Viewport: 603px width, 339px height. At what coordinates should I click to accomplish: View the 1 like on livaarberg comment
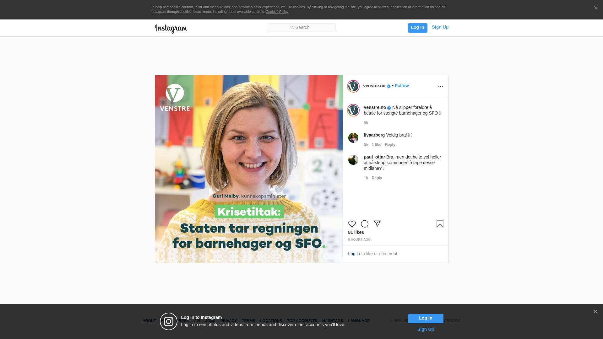click(376, 145)
